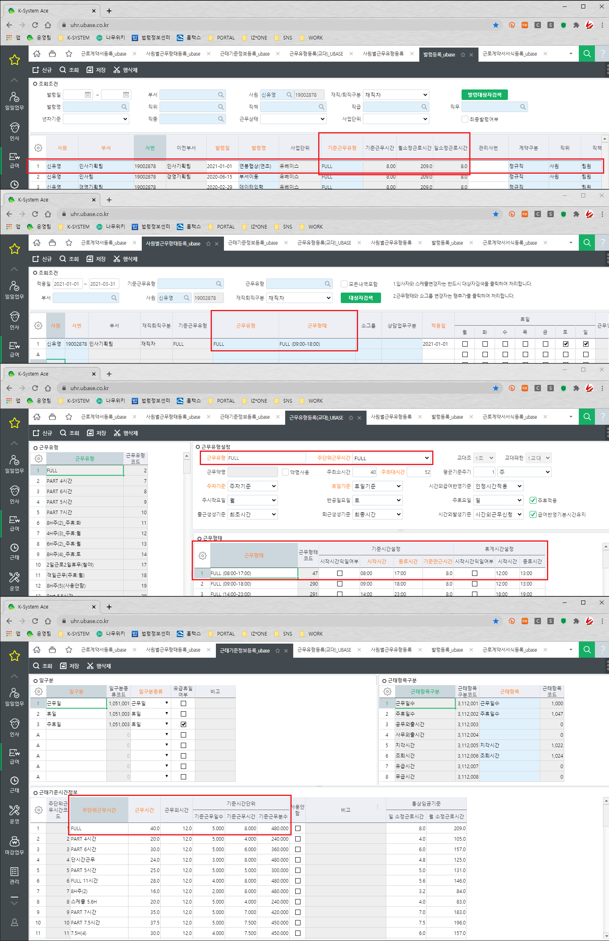
Task: Click 주최소시간 input showing 40
Action: click(364, 472)
